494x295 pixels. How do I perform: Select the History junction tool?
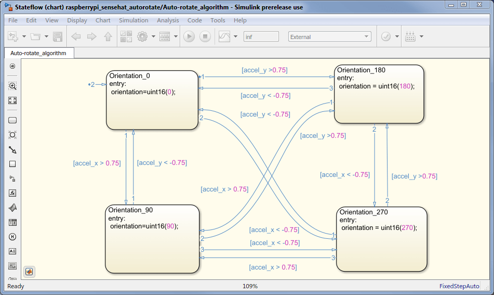(x=12, y=237)
